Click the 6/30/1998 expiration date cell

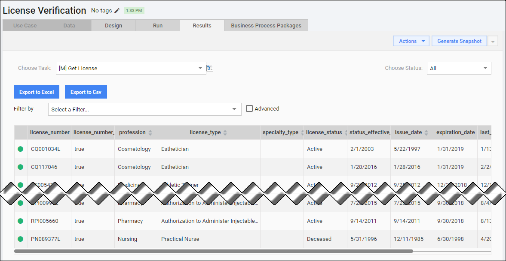pos(455,239)
